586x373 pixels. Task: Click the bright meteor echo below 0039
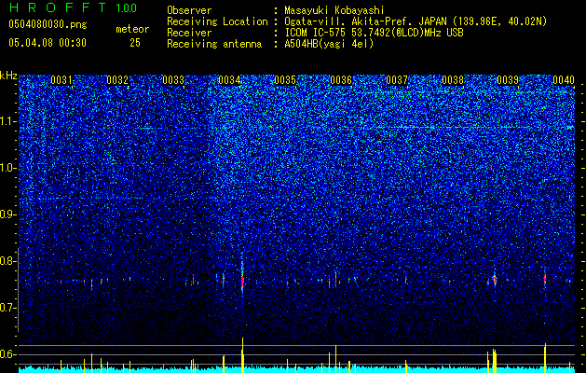[495, 279]
